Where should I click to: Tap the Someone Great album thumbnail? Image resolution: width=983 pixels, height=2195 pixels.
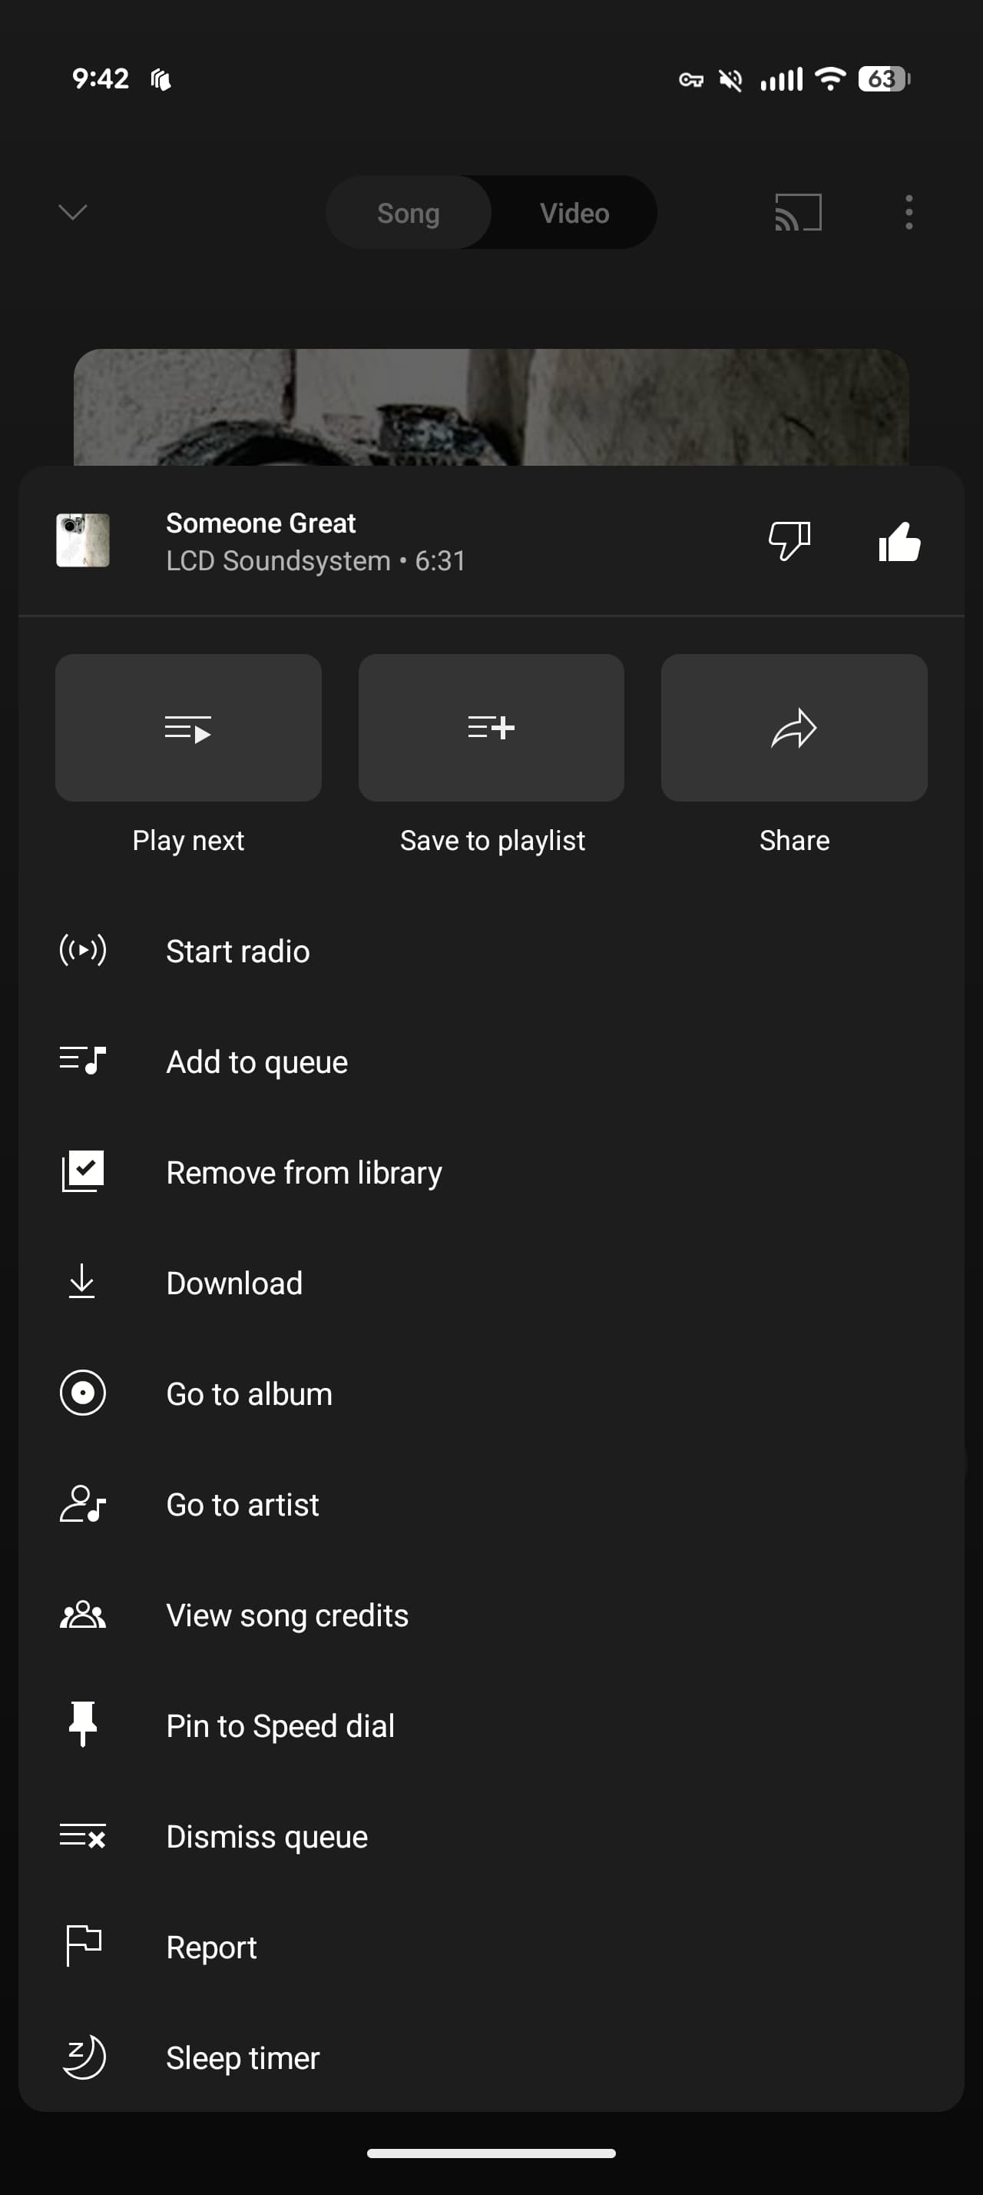tap(82, 540)
